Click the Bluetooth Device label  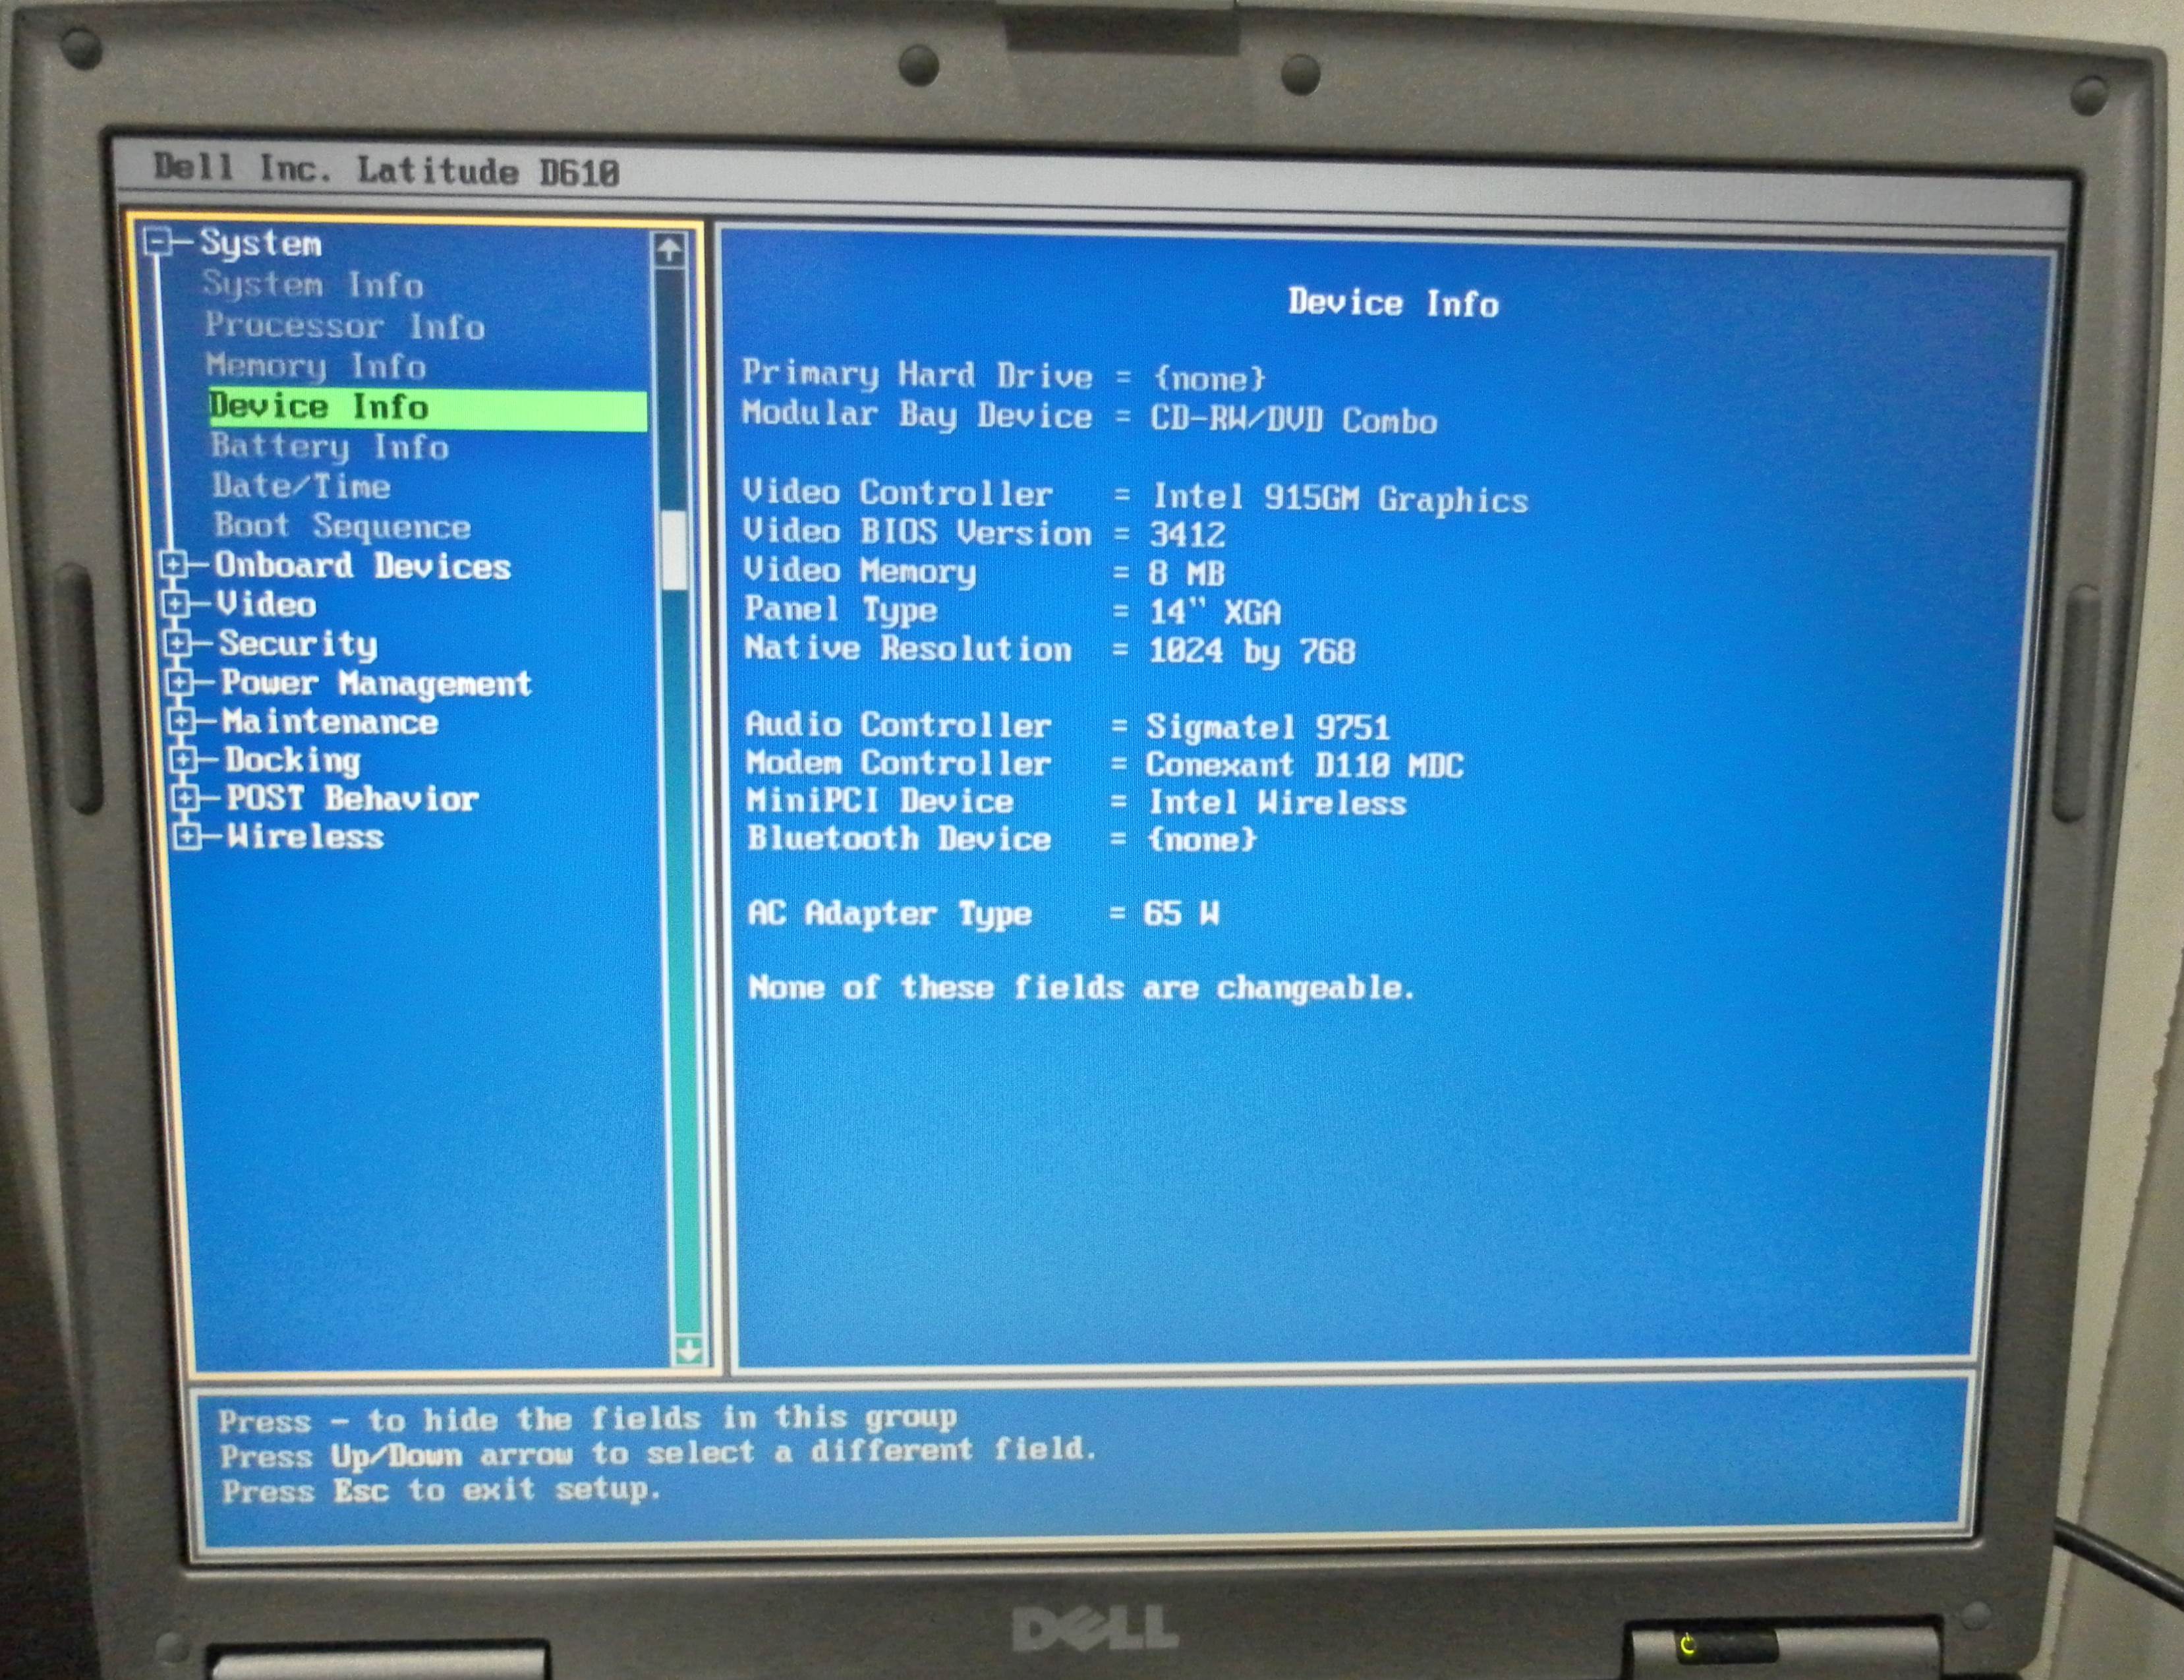(899, 838)
